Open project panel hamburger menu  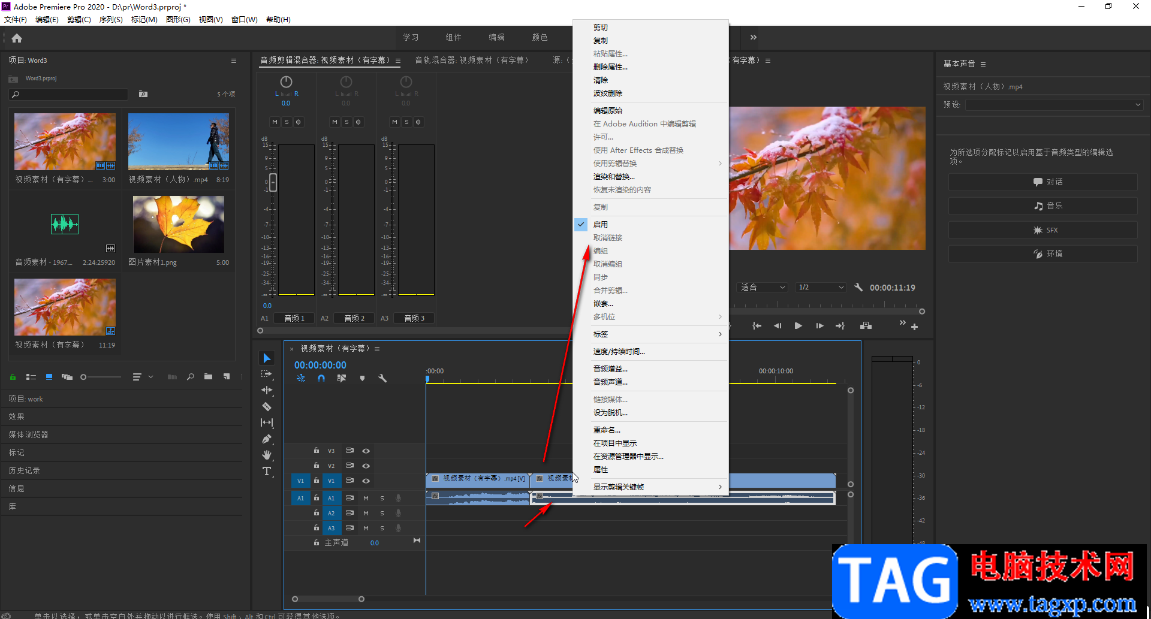(234, 61)
